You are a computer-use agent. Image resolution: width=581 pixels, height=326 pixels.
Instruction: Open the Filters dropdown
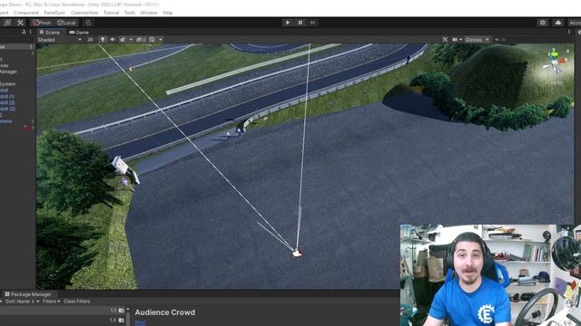click(51, 302)
